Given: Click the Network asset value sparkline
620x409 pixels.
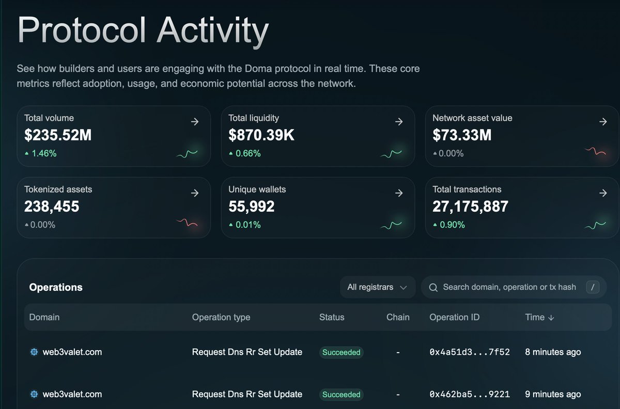Looking at the screenshot, I should coord(595,152).
